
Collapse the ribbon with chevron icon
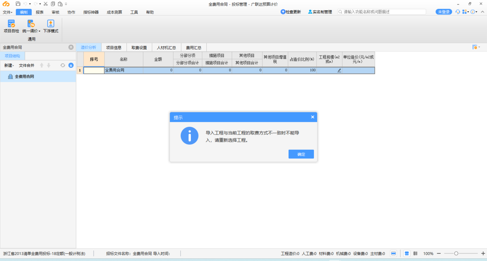point(482,12)
